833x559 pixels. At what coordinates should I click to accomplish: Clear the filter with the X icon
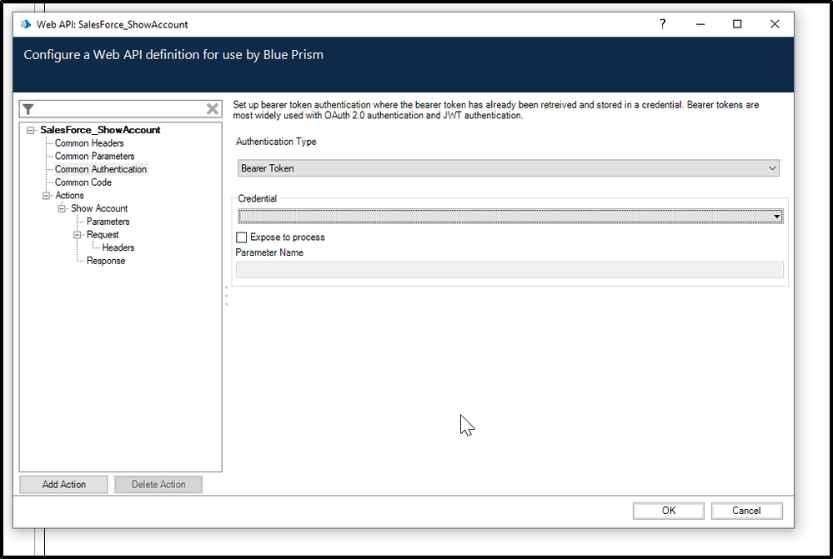213,109
